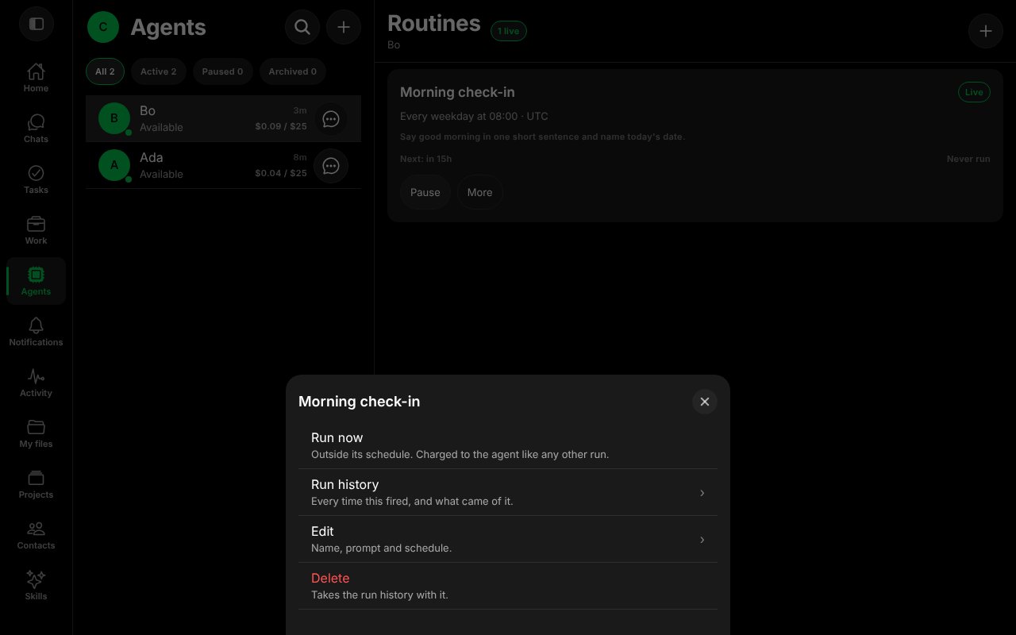Search agents with magnifier icon
This screenshot has height=635, width=1016.
tap(302, 27)
